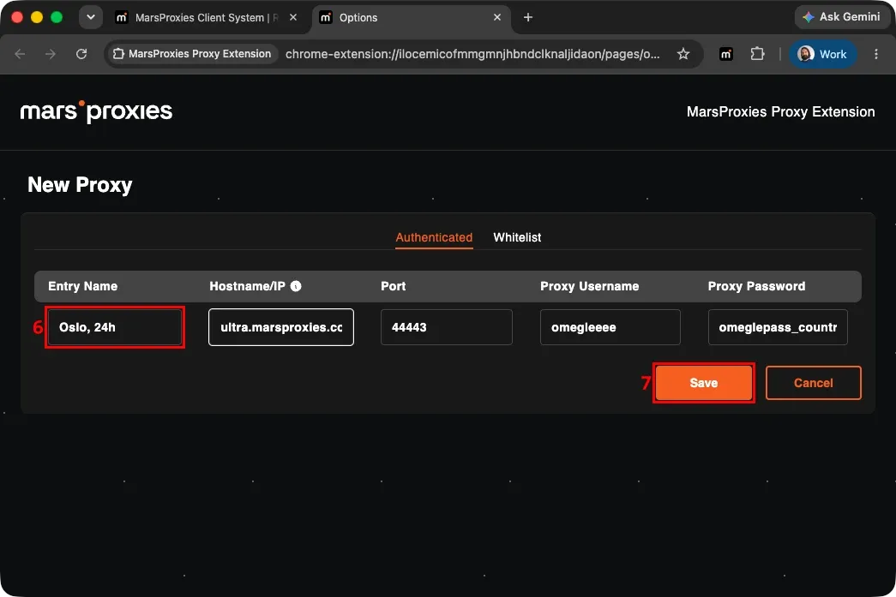The image size is (896, 597).
Task: Click the New Proxy heading
Action: pyautogui.click(x=80, y=185)
